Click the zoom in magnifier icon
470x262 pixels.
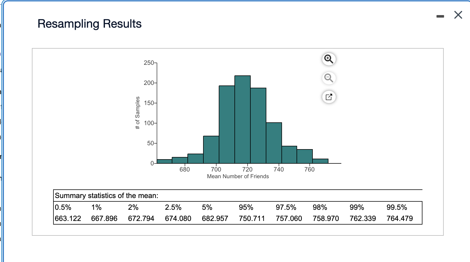(x=329, y=59)
